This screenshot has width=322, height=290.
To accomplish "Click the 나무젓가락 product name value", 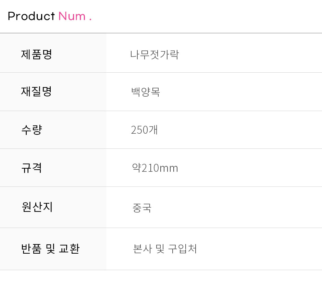I will tap(154, 55).
